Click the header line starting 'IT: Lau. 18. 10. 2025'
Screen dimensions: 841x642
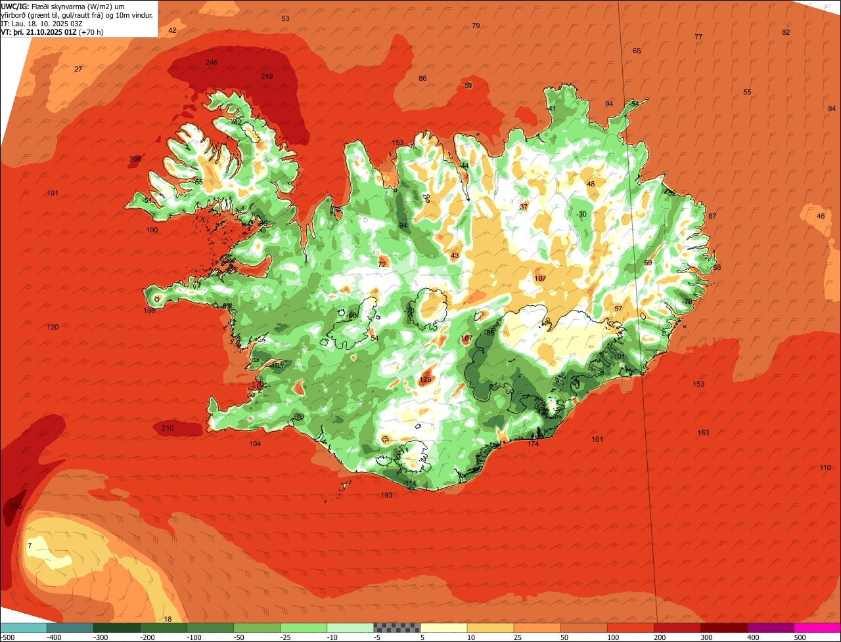click(x=42, y=23)
